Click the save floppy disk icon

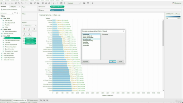pyautogui.click(x=16, y=3)
